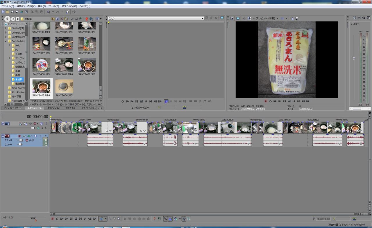Click the track motion icon on video track 1
Image resolution: width=372 pixels, height=228 pixels.
coord(26,124)
